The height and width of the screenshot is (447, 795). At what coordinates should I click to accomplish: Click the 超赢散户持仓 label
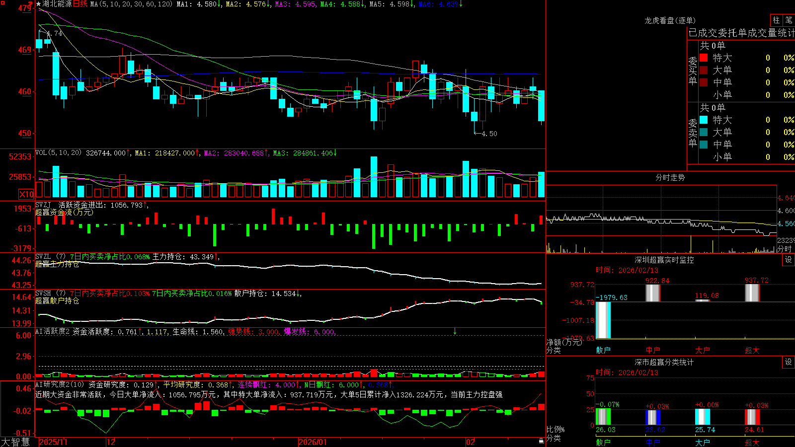click(57, 300)
